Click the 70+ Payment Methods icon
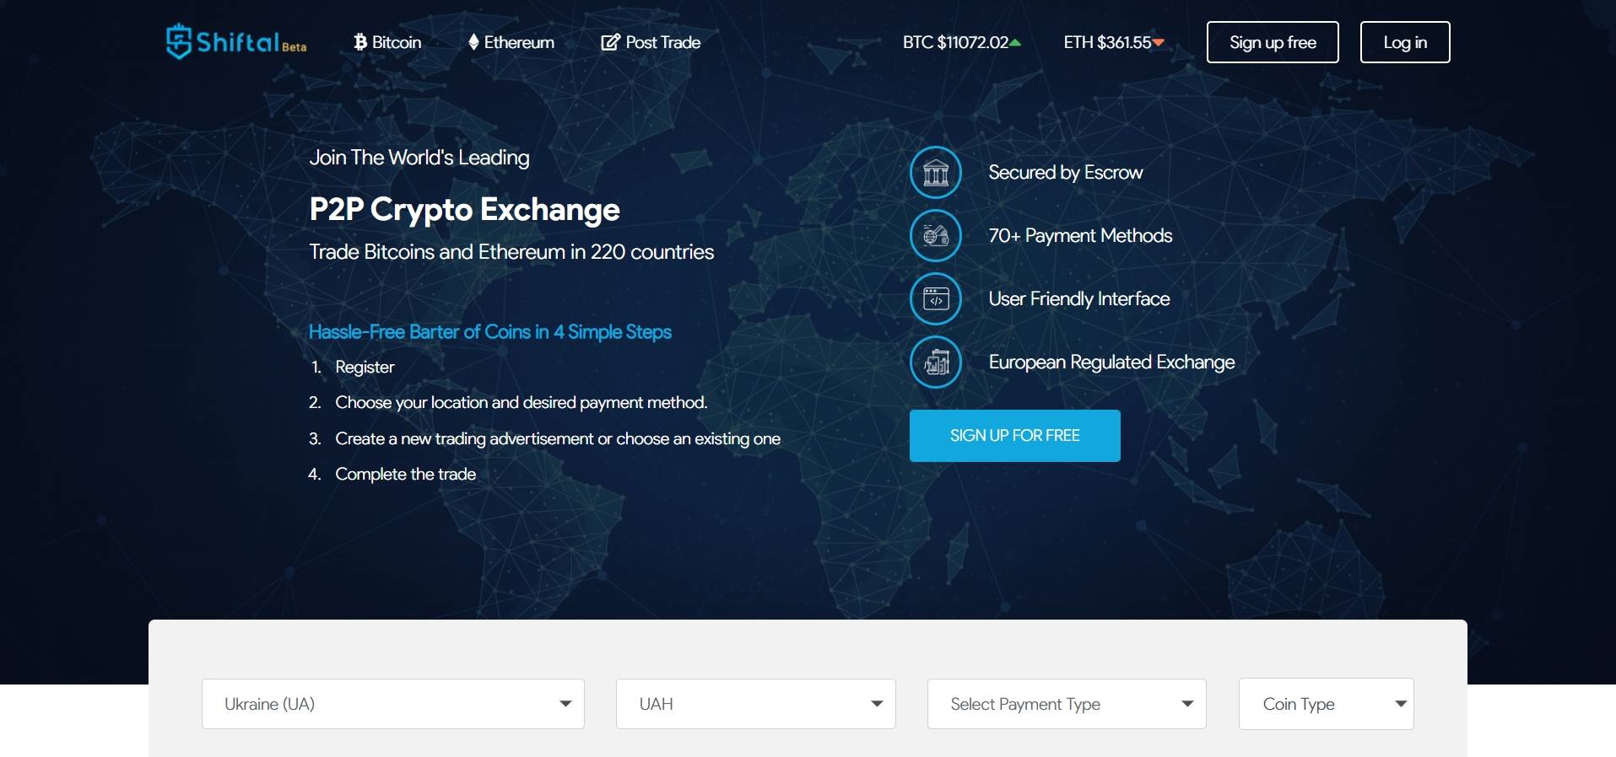This screenshot has width=1616, height=757. pyautogui.click(x=936, y=235)
